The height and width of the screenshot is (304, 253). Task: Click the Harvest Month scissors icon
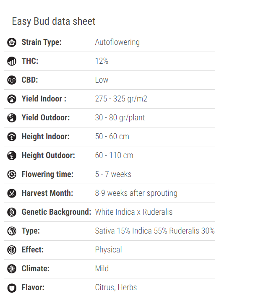[x=12, y=193]
